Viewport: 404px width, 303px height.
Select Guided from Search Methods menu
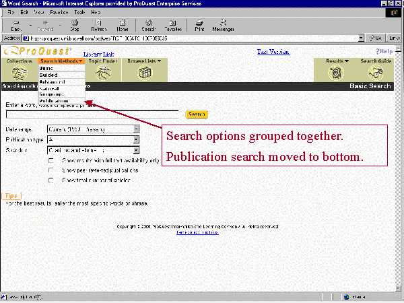[x=62, y=75]
